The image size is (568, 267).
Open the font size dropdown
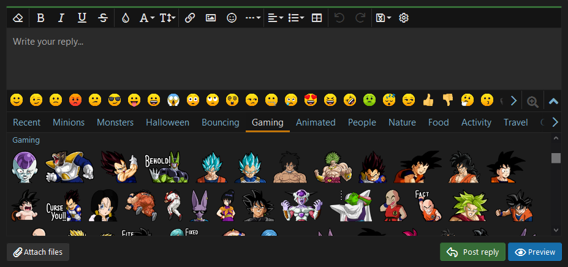(167, 18)
